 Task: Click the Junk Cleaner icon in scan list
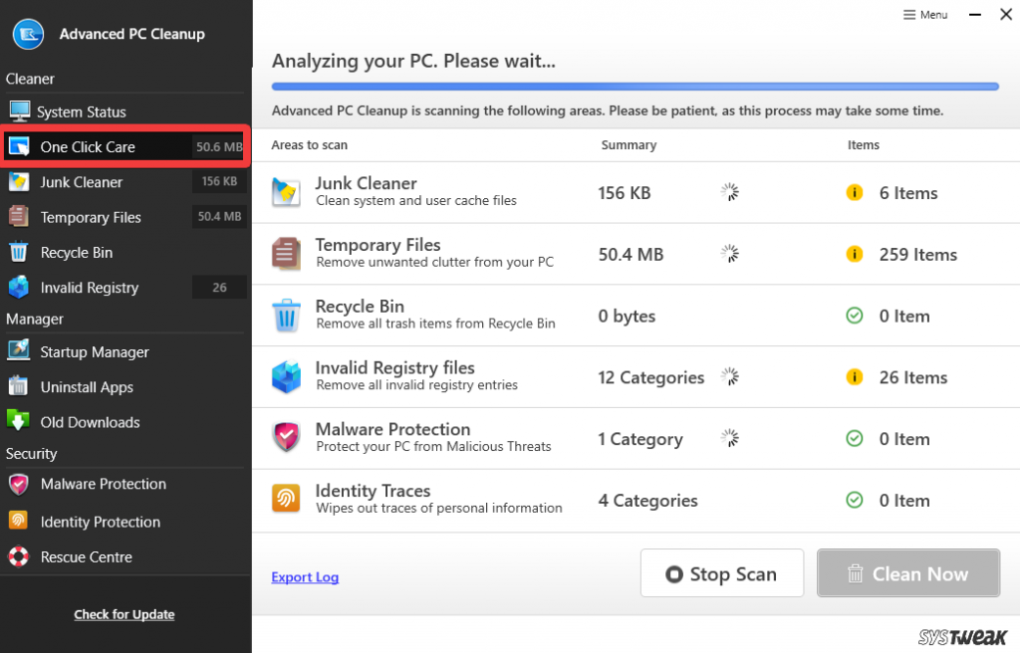click(286, 192)
